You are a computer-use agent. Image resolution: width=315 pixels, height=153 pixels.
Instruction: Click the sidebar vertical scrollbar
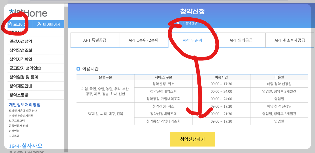tap(66, 78)
